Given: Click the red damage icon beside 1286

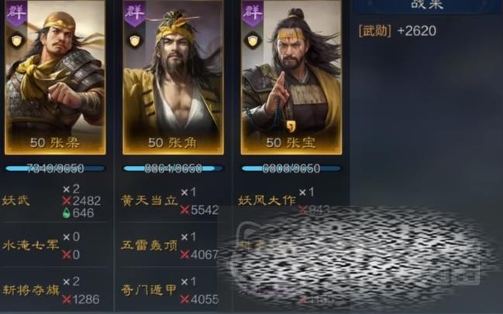Looking at the screenshot, I should [x=67, y=299].
